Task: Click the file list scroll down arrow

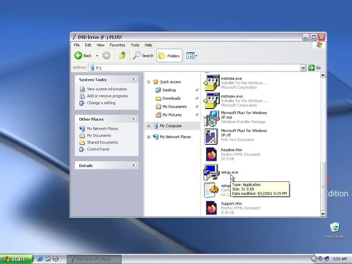Action: click(x=323, y=213)
